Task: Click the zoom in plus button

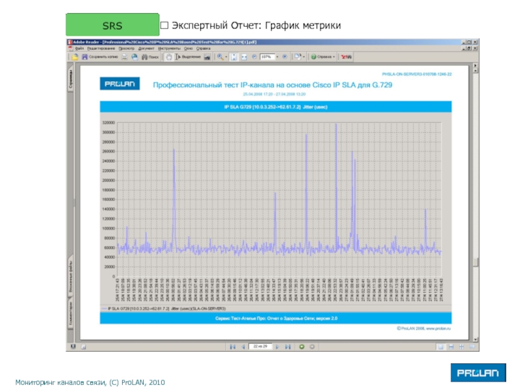Action: click(x=285, y=57)
